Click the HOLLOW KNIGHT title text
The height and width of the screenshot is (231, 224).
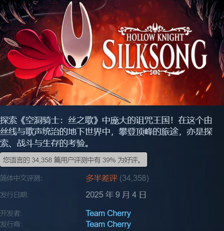click(155, 37)
